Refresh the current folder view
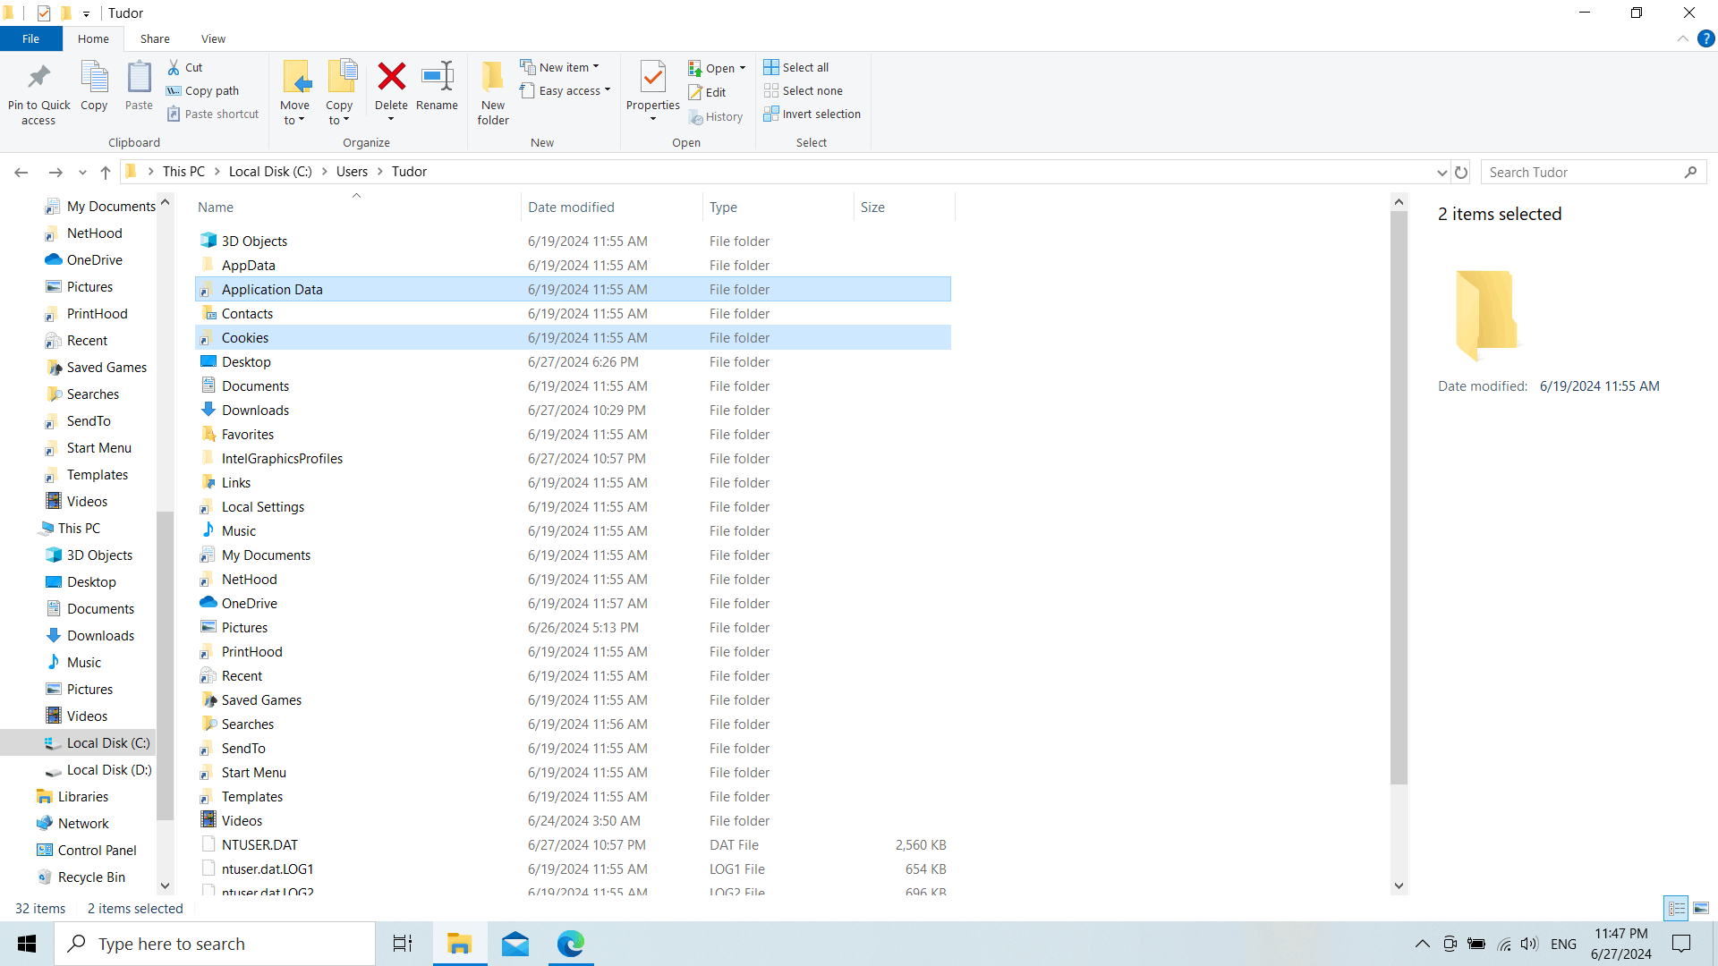1718x966 pixels. coord(1461,172)
